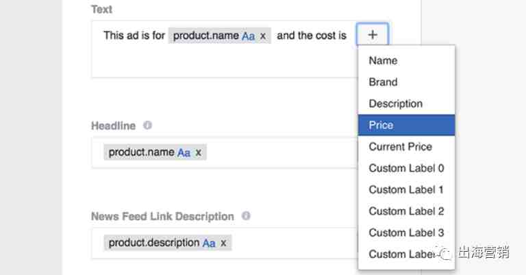Remove product.name tag from Text field
The height and width of the screenshot is (275, 526).
tap(263, 36)
